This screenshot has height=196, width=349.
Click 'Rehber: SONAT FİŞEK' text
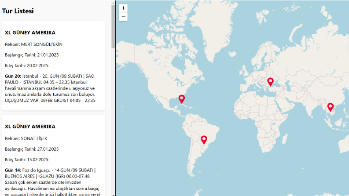click(26, 138)
